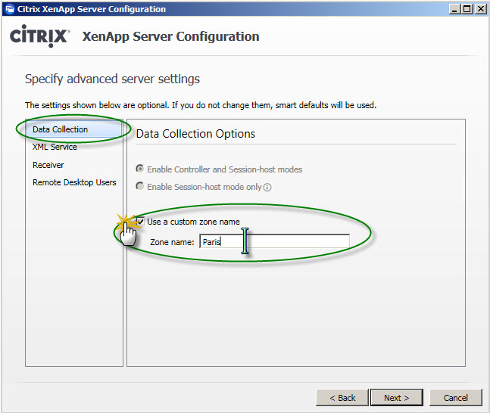Screen dimensions: 490x413
Task: Click the Data Collection Options heading
Action: 195,134
